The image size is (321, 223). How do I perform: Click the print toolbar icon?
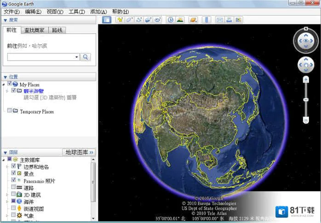pos(229,20)
